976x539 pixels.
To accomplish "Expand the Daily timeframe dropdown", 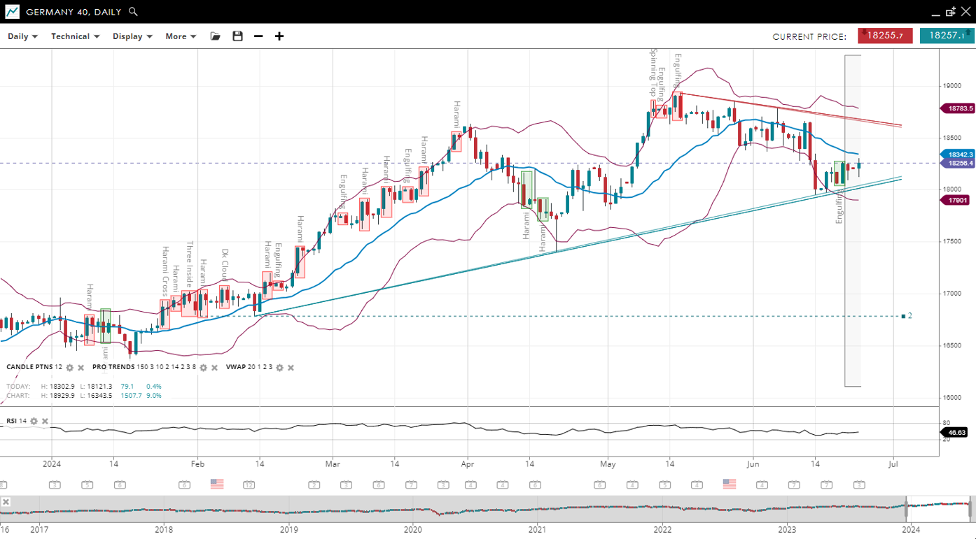I will pyautogui.click(x=22, y=36).
